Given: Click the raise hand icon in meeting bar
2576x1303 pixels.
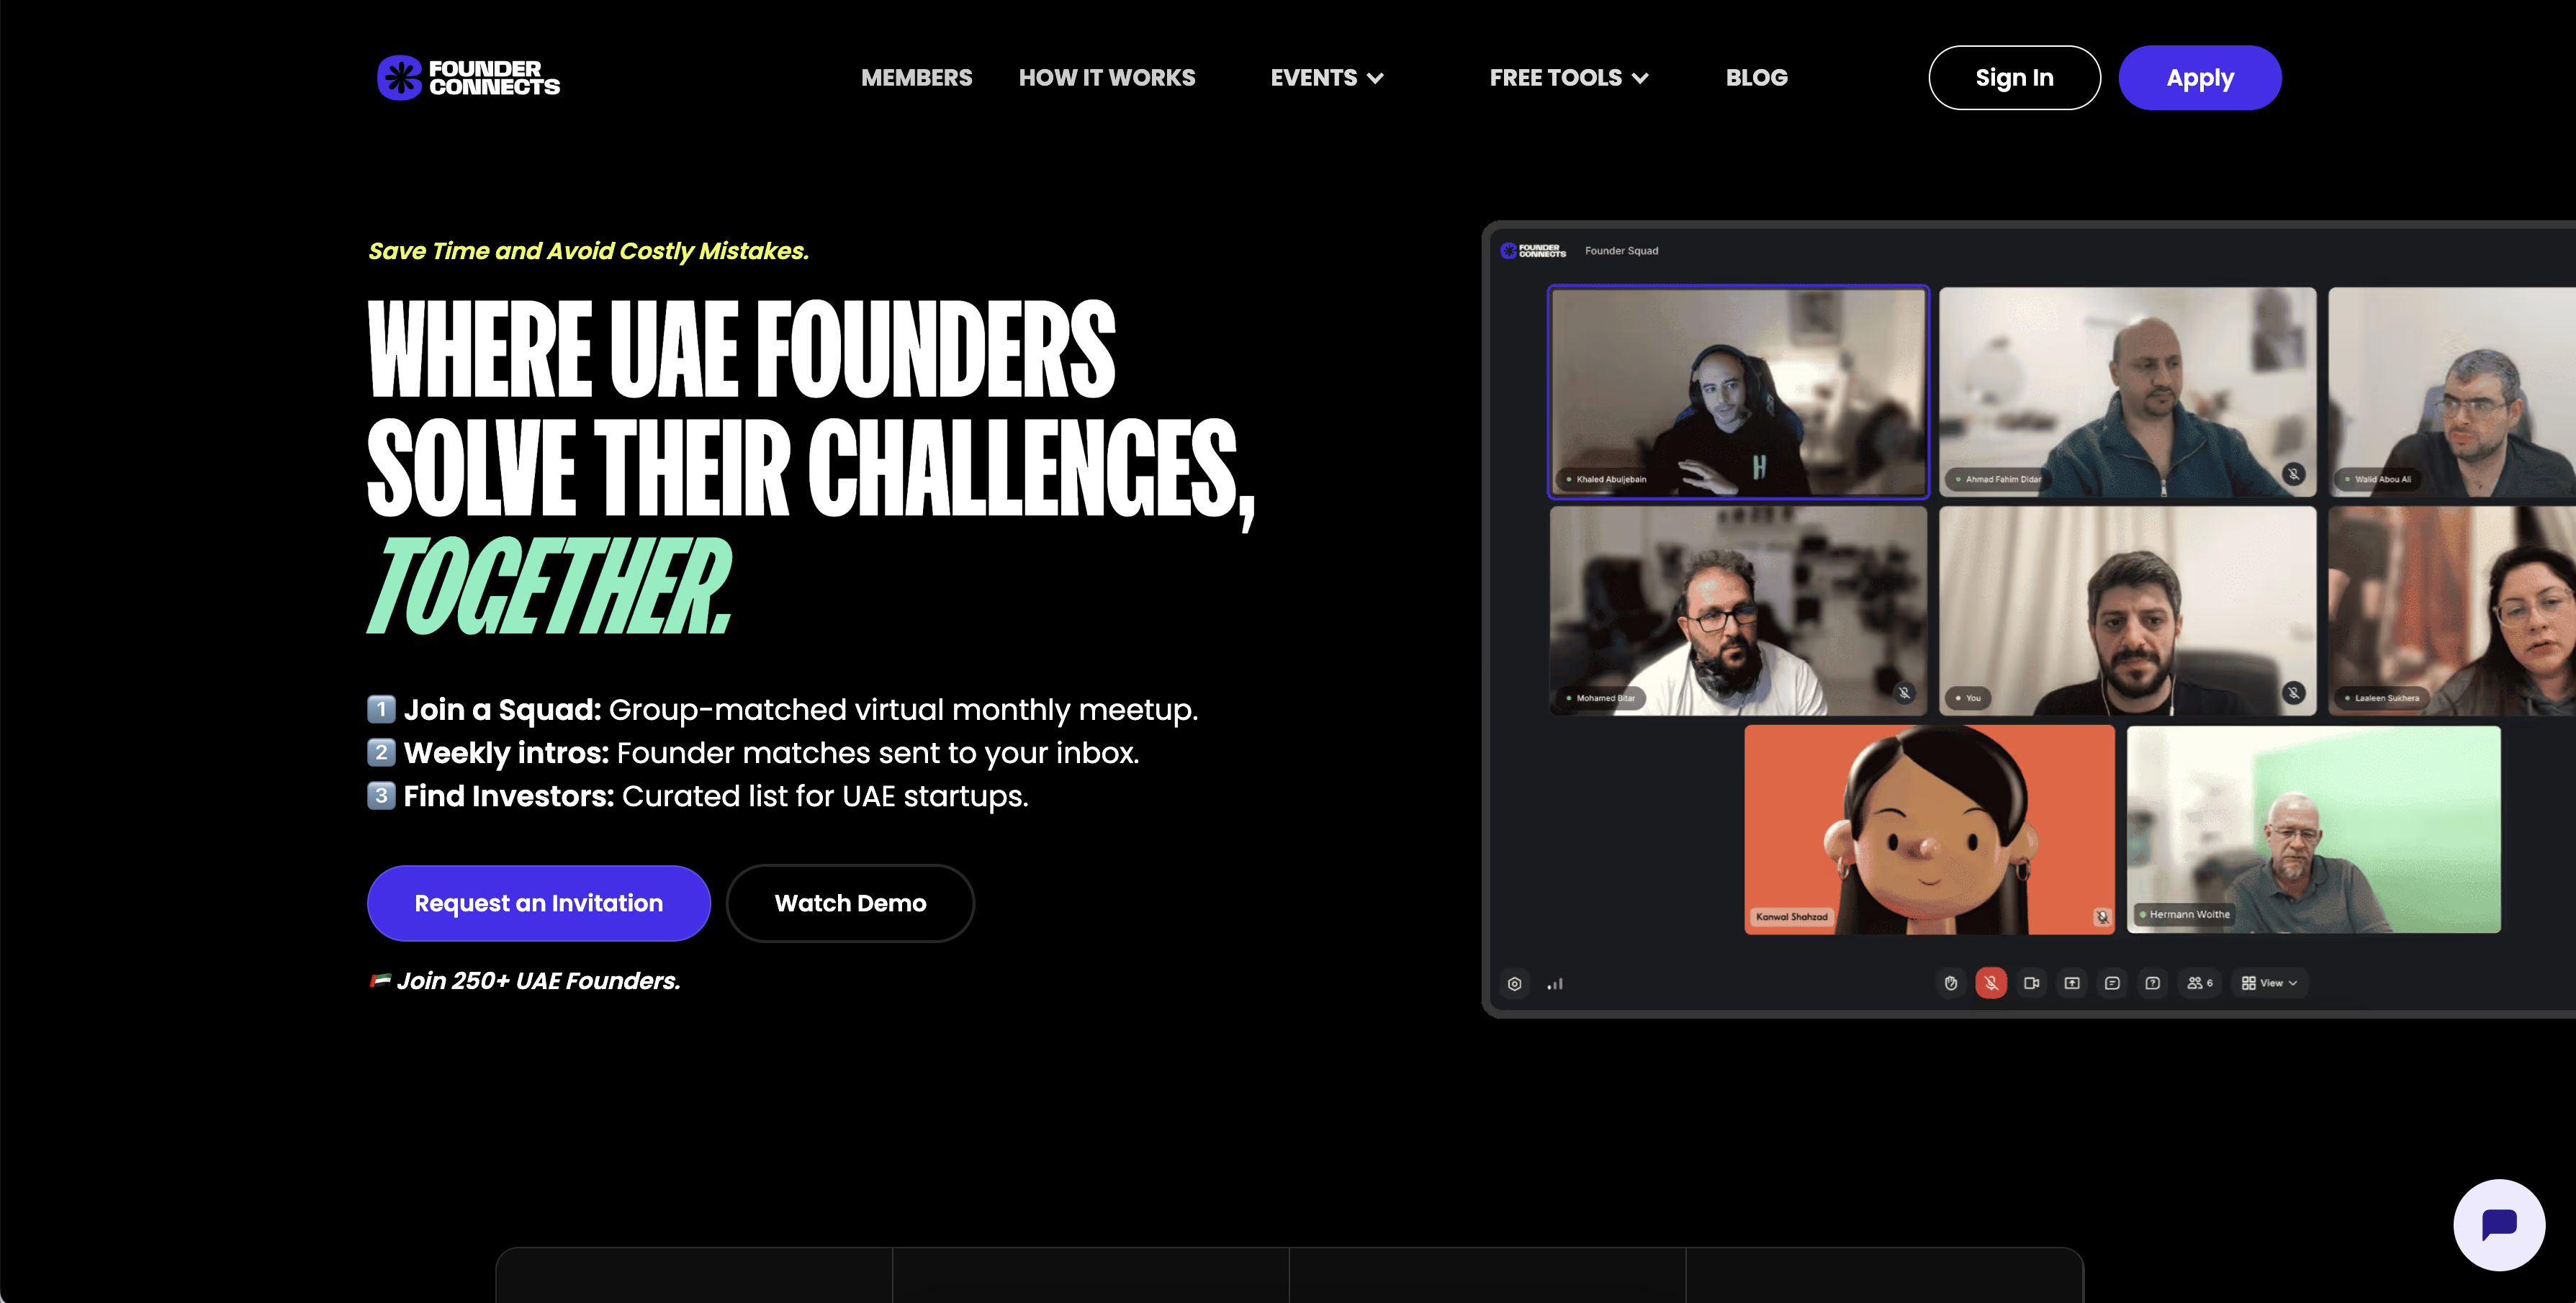Looking at the screenshot, I should pyautogui.click(x=1950, y=983).
